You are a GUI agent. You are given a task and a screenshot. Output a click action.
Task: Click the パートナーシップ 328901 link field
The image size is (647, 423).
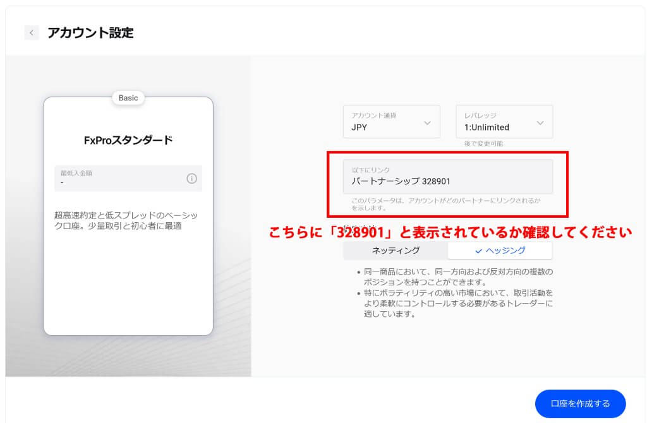click(448, 176)
